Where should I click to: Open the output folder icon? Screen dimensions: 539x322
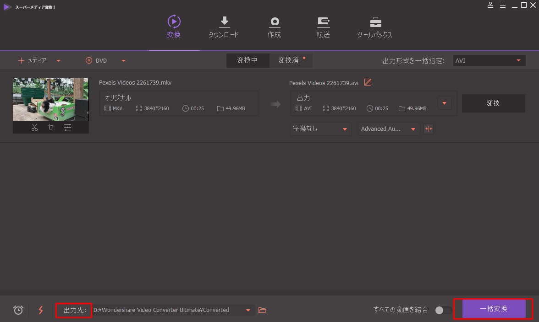coord(262,310)
